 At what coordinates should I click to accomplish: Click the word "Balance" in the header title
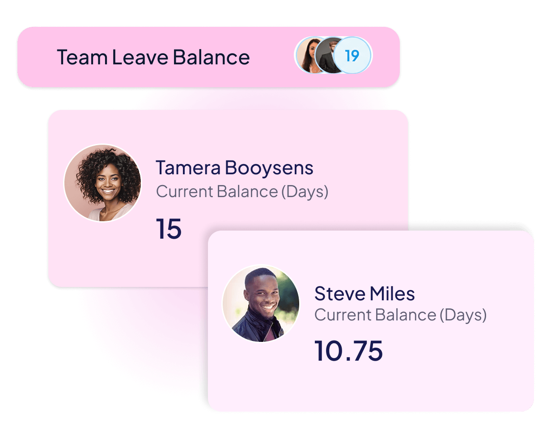211,57
